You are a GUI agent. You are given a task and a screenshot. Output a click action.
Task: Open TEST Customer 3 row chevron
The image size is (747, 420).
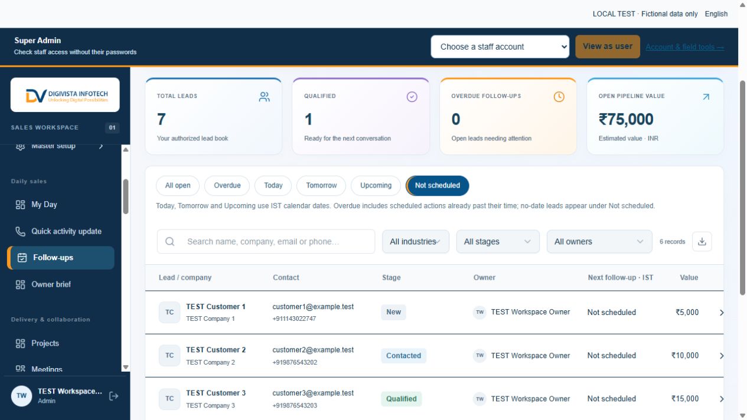[x=721, y=399]
